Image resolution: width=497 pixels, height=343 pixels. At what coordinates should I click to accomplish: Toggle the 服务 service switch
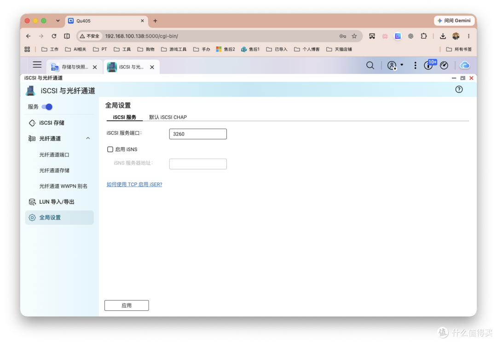click(x=47, y=107)
